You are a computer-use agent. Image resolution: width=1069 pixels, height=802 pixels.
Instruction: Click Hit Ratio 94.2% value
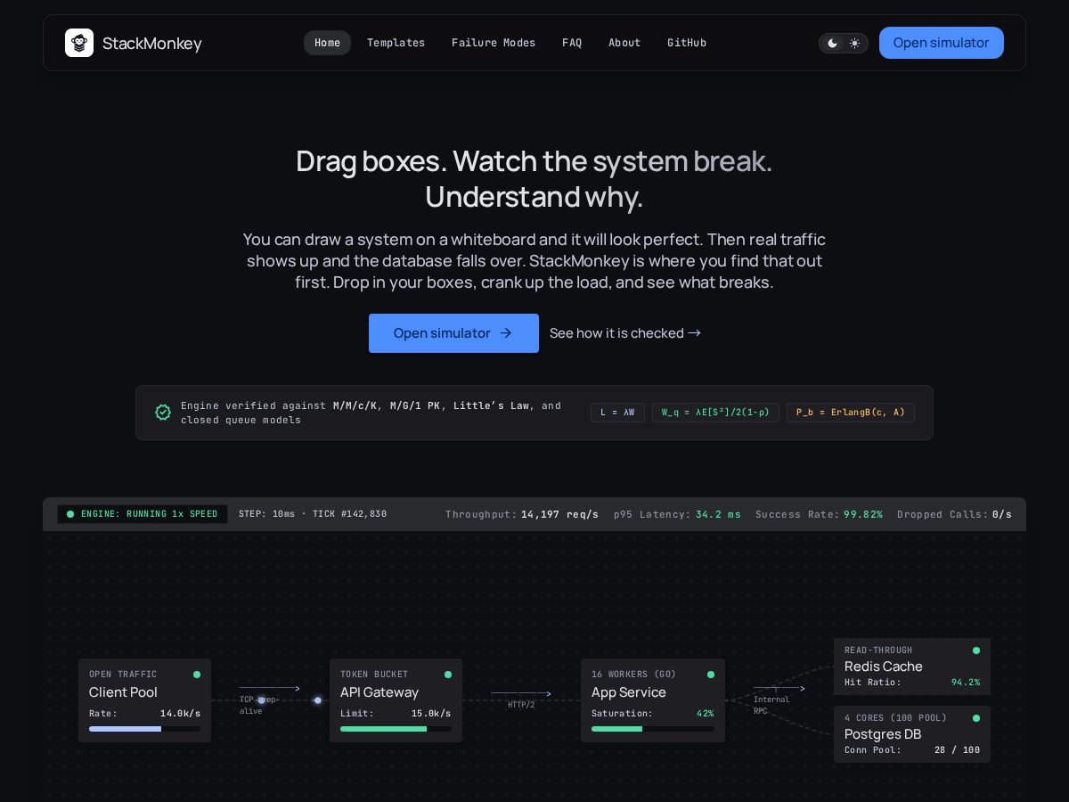pyautogui.click(x=966, y=683)
